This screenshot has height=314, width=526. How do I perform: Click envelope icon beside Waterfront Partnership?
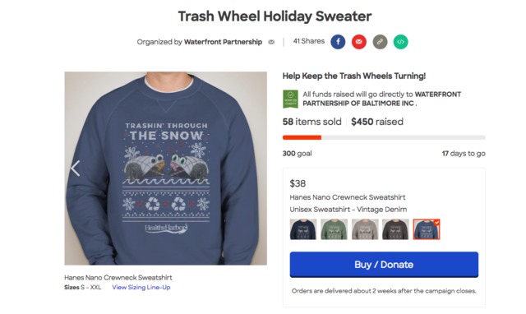click(271, 42)
